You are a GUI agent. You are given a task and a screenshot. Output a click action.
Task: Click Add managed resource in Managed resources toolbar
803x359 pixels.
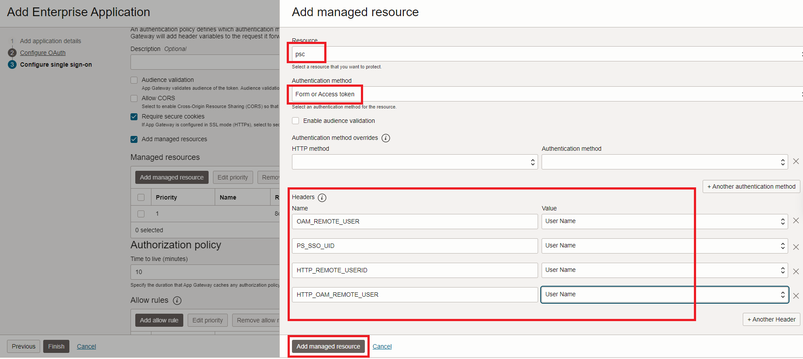(x=172, y=177)
